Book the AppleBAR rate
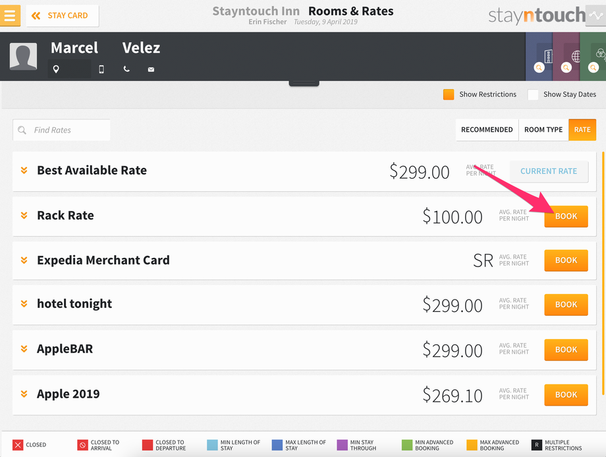Screen dimensions: 606x457 click(566, 350)
